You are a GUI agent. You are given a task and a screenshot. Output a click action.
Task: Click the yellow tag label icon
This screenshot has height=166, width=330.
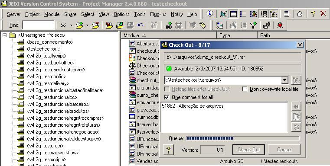pyautogui.click(x=203, y=26)
